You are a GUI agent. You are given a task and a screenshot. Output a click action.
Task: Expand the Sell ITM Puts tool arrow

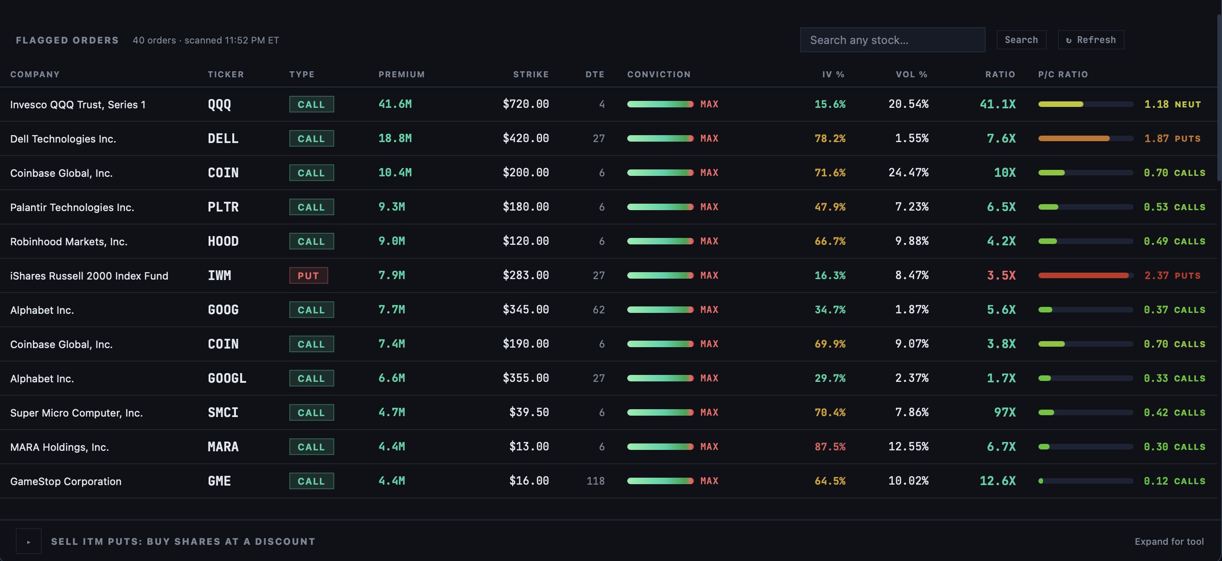click(x=28, y=541)
